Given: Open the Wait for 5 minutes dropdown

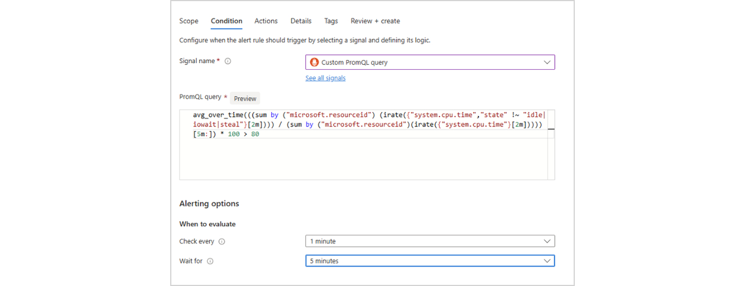Looking at the screenshot, I should [430, 261].
